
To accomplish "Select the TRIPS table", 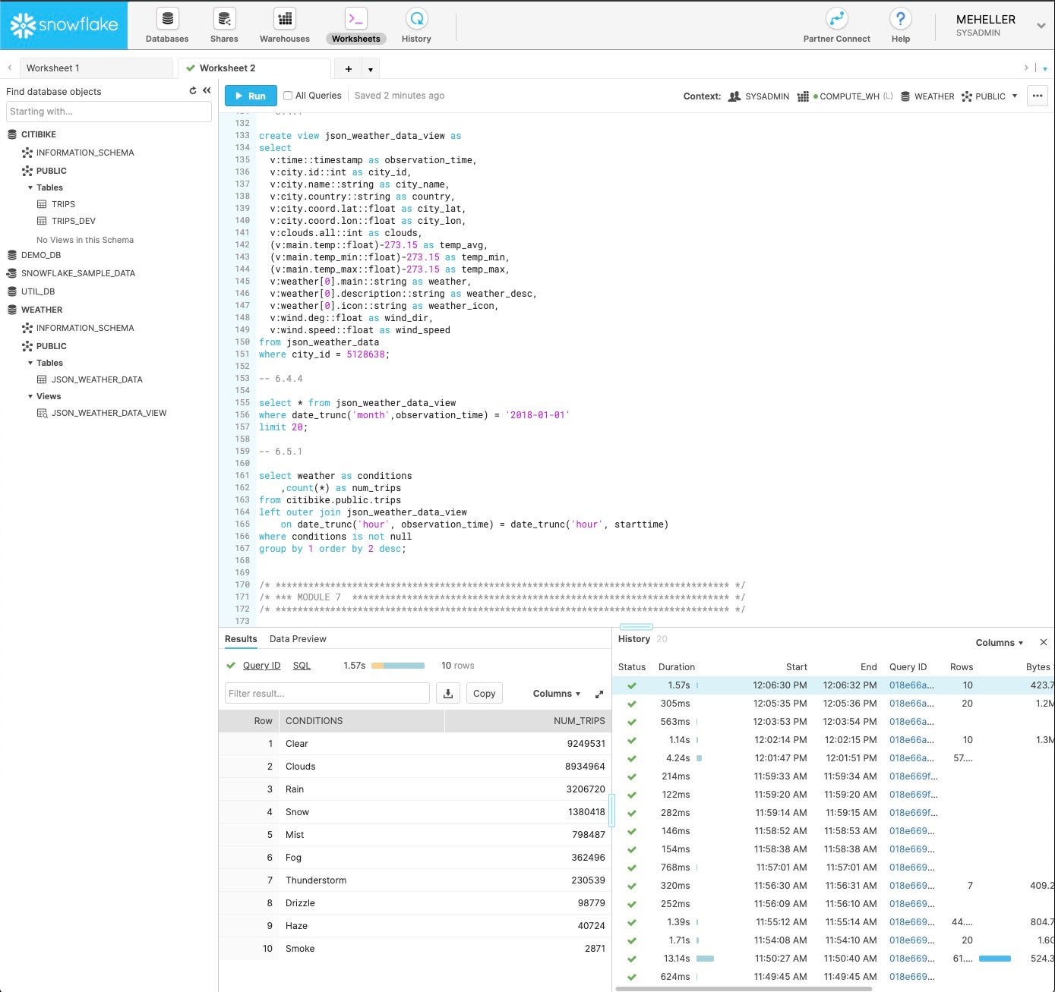I will (x=63, y=204).
